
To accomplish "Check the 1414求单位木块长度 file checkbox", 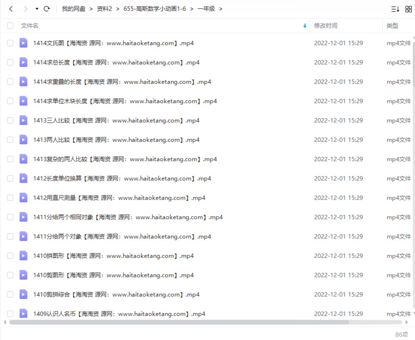I will [x=10, y=101].
